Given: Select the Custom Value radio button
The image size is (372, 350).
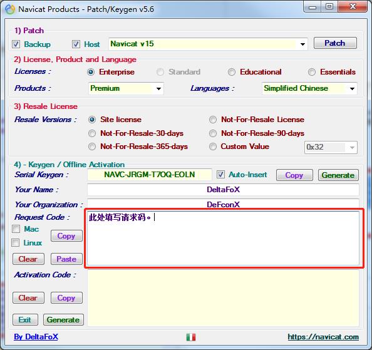Looking at the screenshot, I should (213, 147).
